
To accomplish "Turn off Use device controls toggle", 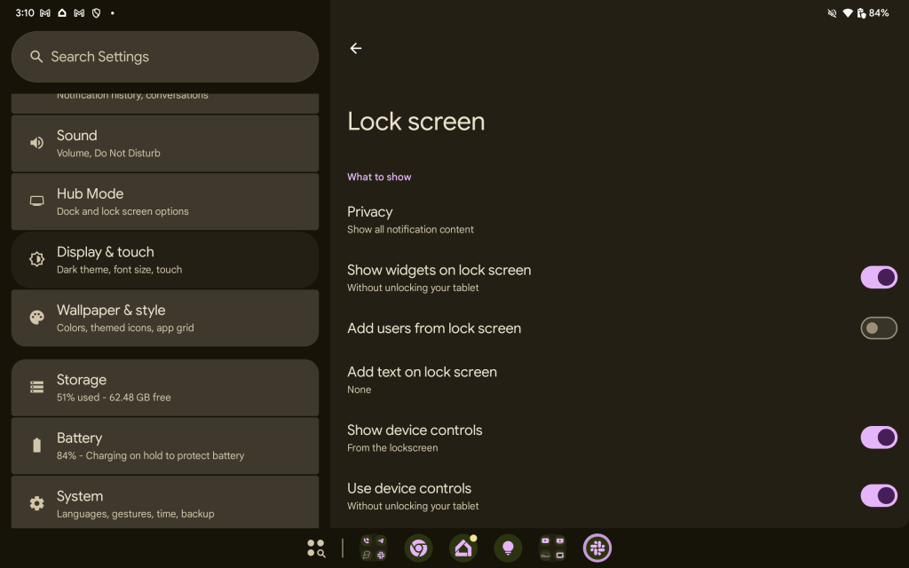I will [x=878, y=496].
